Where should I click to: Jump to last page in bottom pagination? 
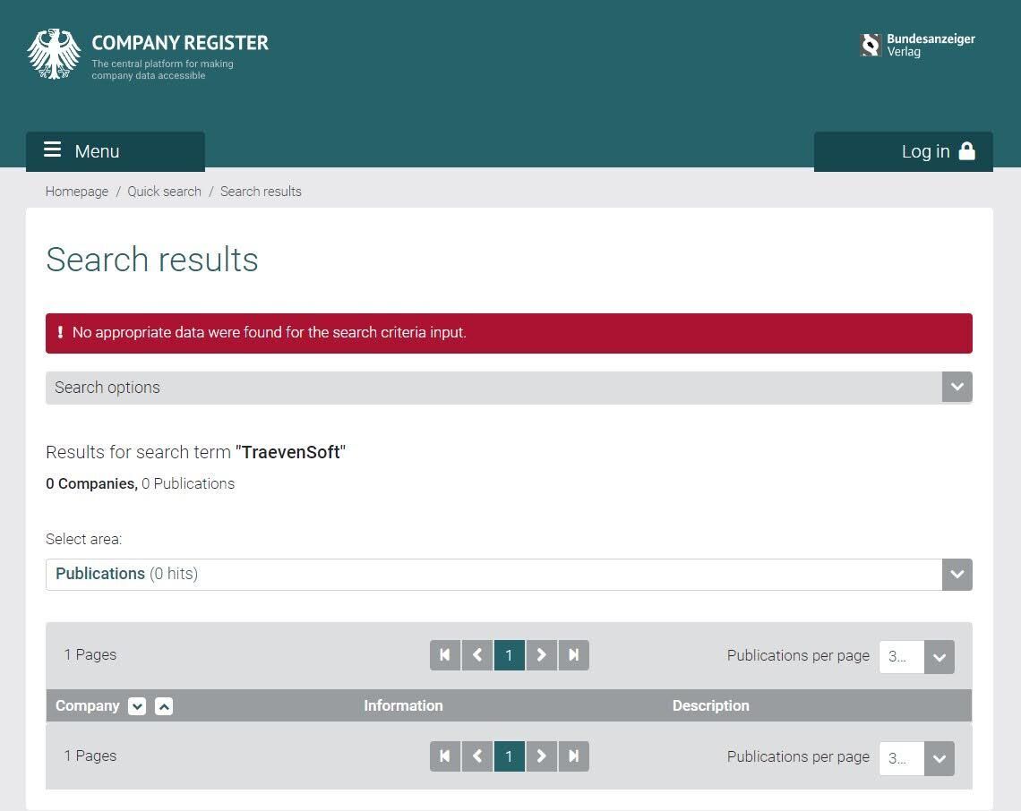(x=574, y=756)
